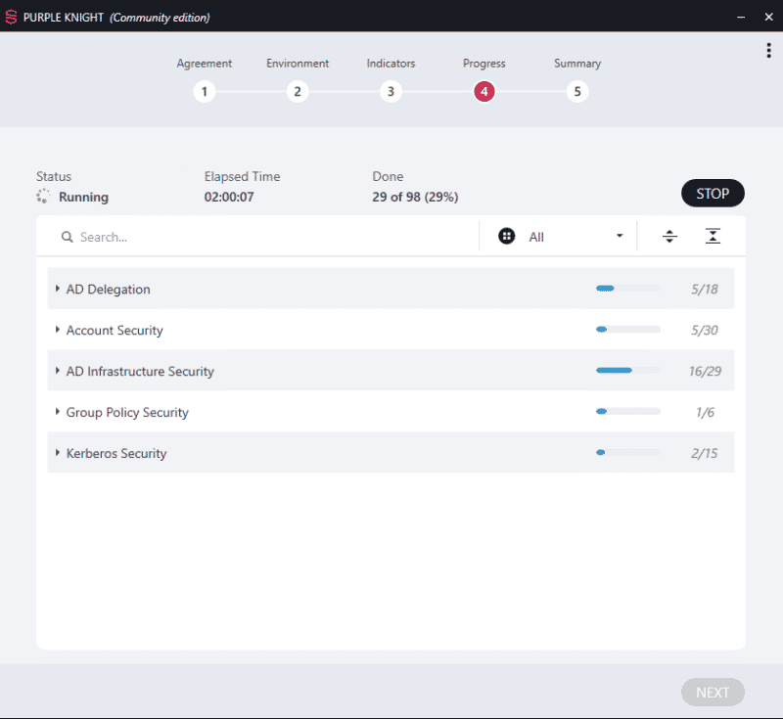Select the Indicators step
The image size is (783, 719).
tap(391, 92)
